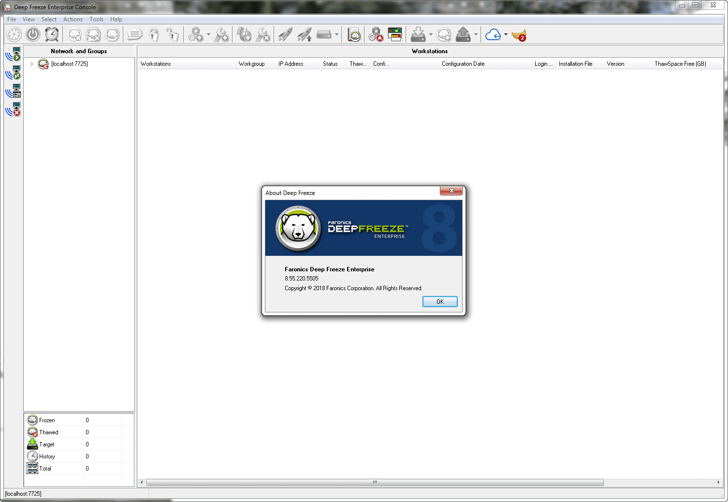Open the Select menu
This screenshot has height=502, width=728.
pyautogui.click(x=49, y=19)
